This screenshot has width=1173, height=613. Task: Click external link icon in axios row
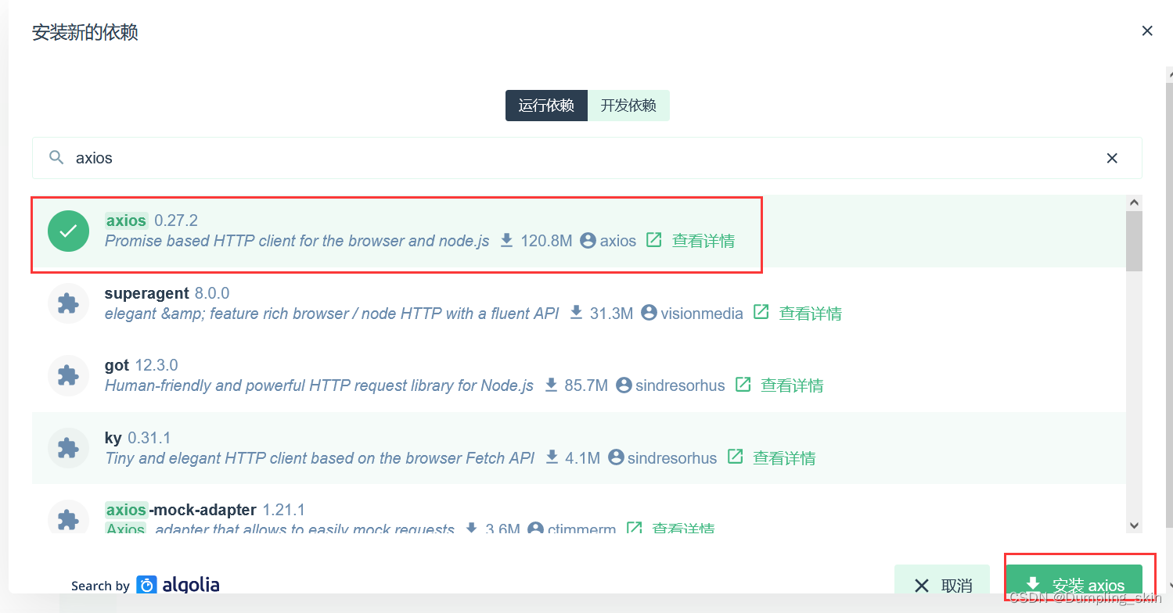click(x=654, y=240)
